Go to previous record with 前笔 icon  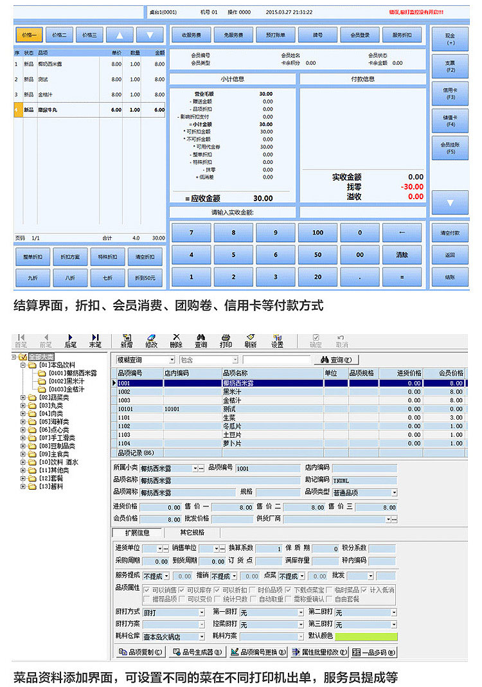[46, 337]
